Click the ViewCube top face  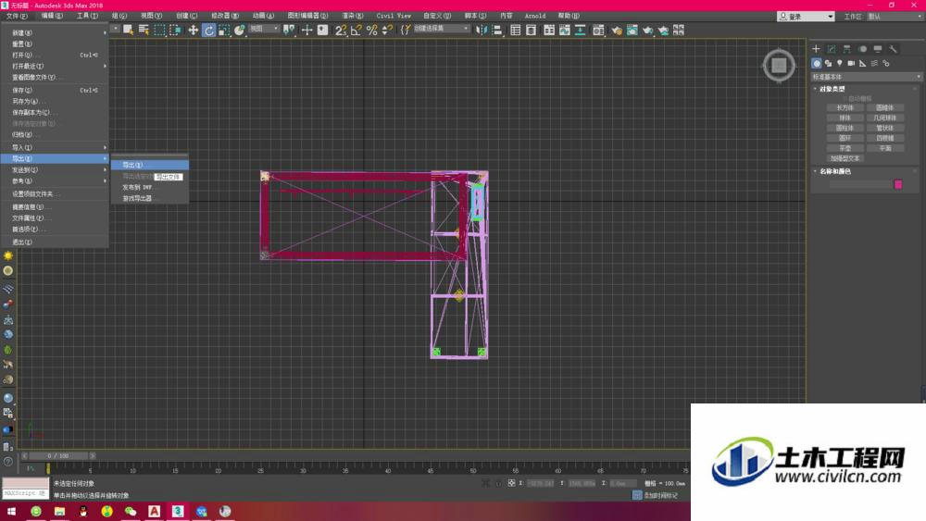coord(779,65)
